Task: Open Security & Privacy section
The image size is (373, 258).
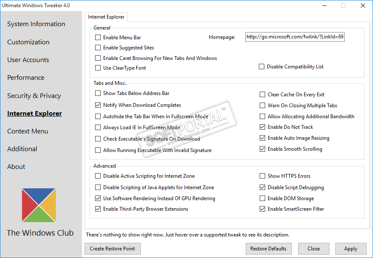Action: 34,96
